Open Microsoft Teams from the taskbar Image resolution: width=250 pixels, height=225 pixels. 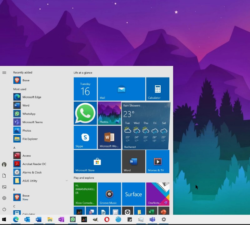point(152,220)
